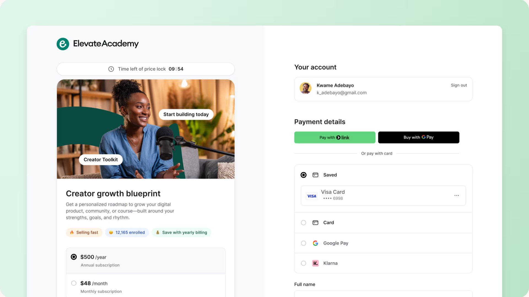Click the money bag icon on yearly billing badge

[158, 232]
